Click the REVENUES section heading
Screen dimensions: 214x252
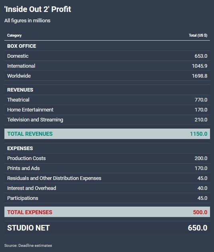[x=20, y=90]
